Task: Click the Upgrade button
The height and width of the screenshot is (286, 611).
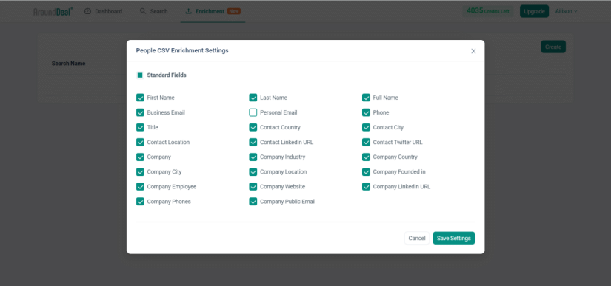Action: click(x=534, y=11)
